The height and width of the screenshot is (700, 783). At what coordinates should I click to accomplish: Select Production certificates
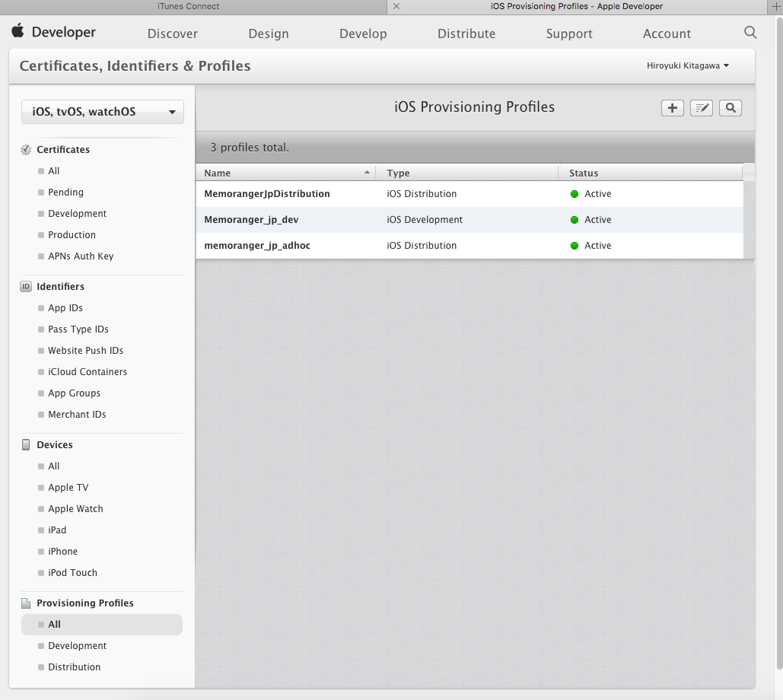[x=72, y=234]
